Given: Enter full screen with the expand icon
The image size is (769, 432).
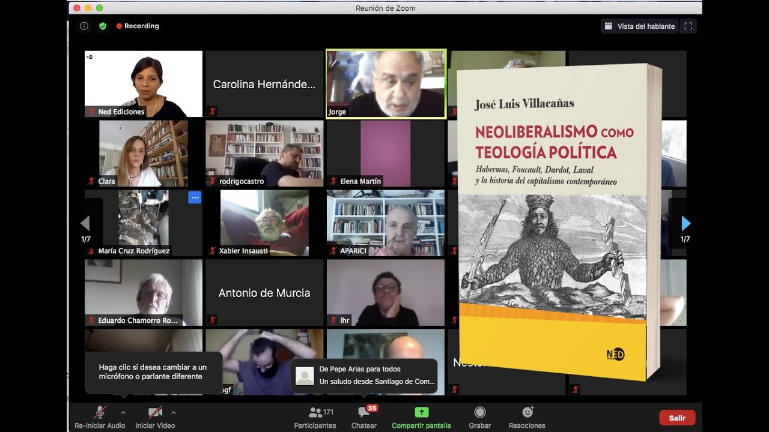Looking at the screenshot, I should click(x=688, y=26).
